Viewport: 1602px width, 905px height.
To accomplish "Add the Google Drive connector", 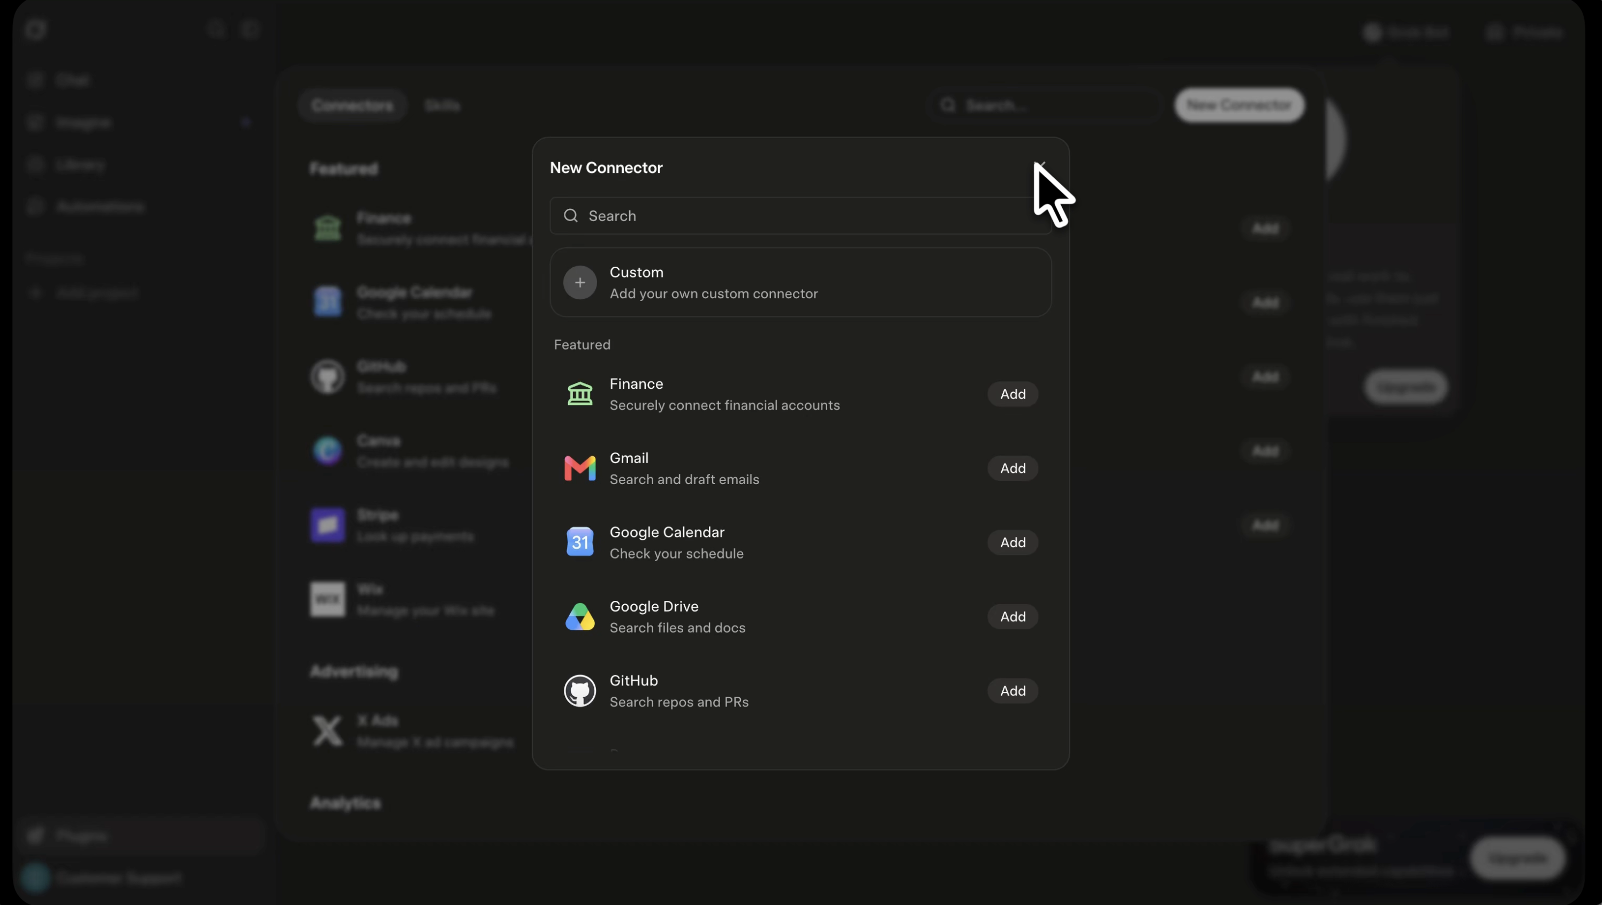I will [1012, 616].
